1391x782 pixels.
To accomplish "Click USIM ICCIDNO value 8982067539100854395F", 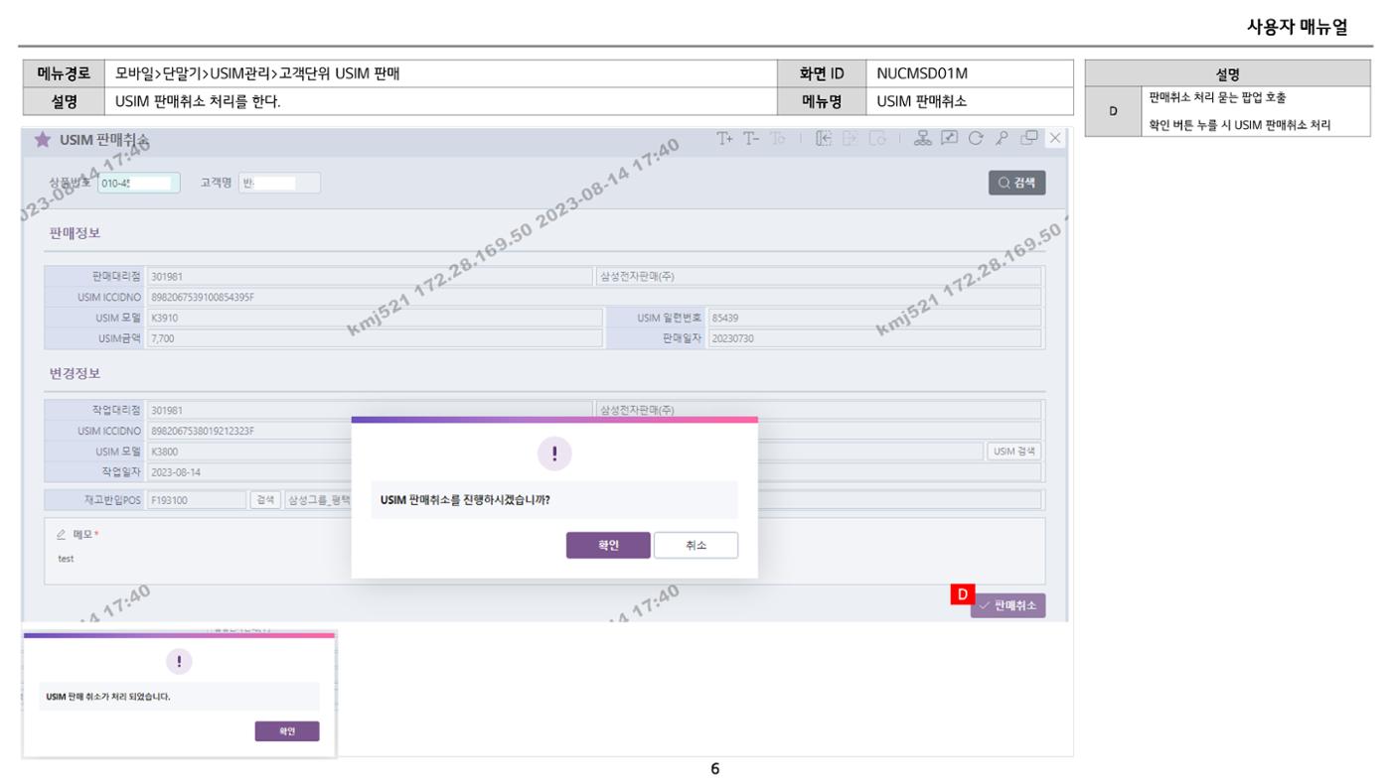I will (203, 298).
